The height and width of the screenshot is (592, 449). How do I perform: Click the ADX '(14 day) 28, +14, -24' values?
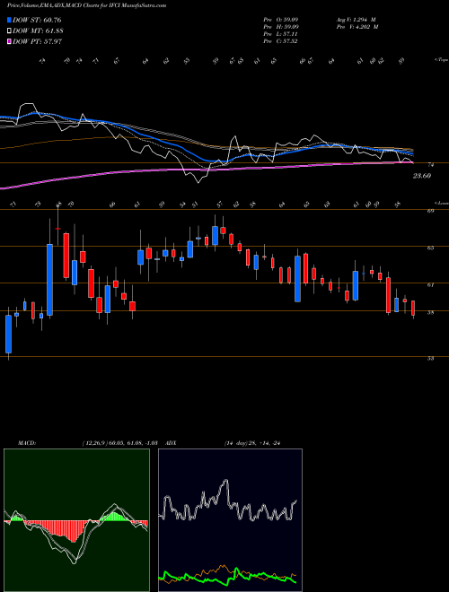click(252, 443)
